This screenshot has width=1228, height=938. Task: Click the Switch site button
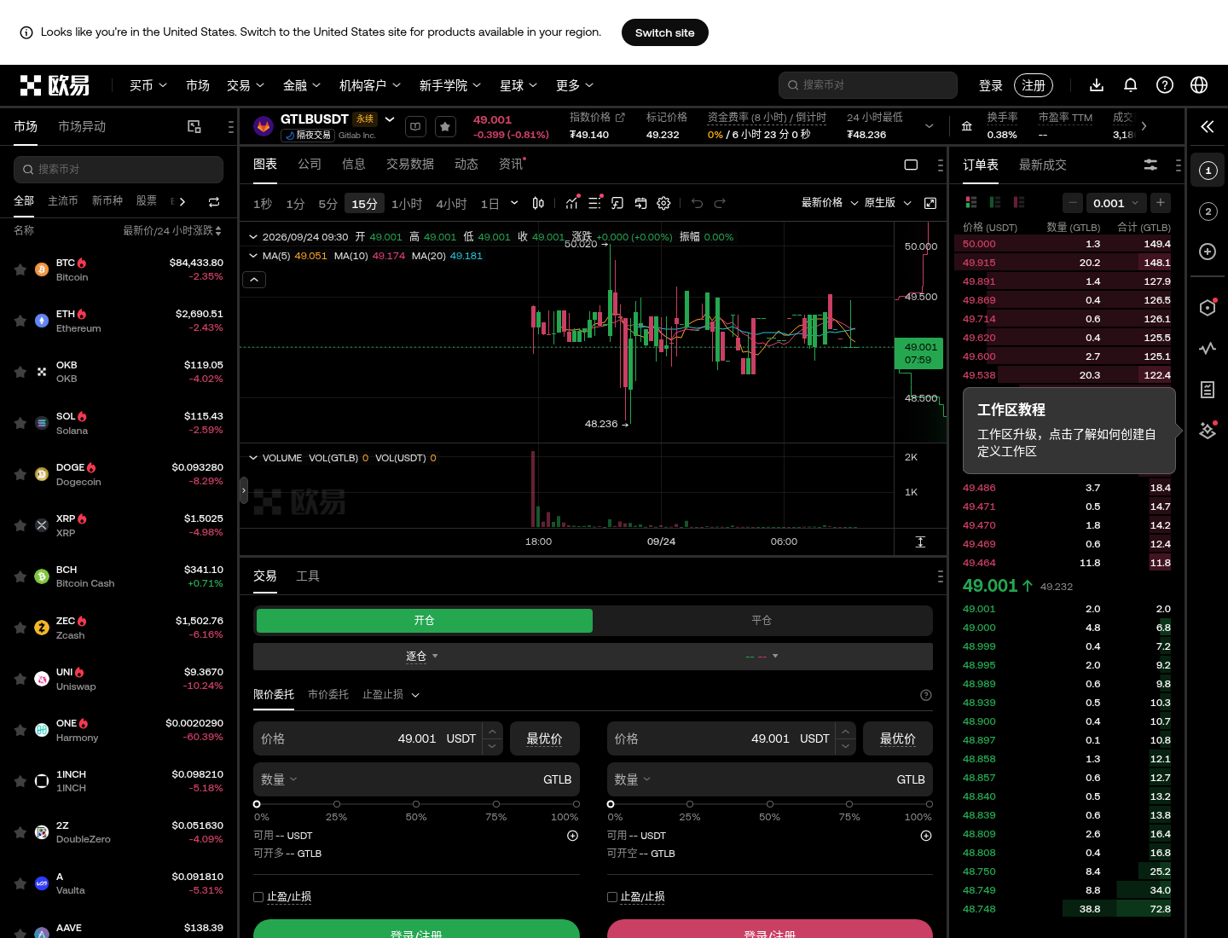665,32
